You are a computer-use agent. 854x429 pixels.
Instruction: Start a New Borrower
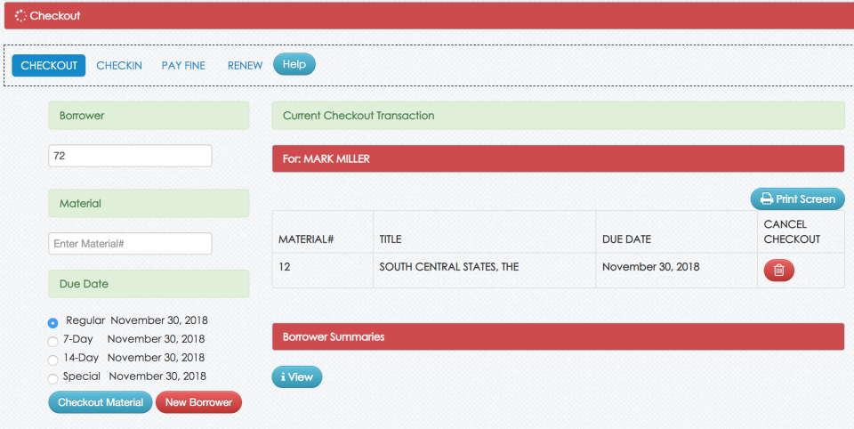[198, 402]
